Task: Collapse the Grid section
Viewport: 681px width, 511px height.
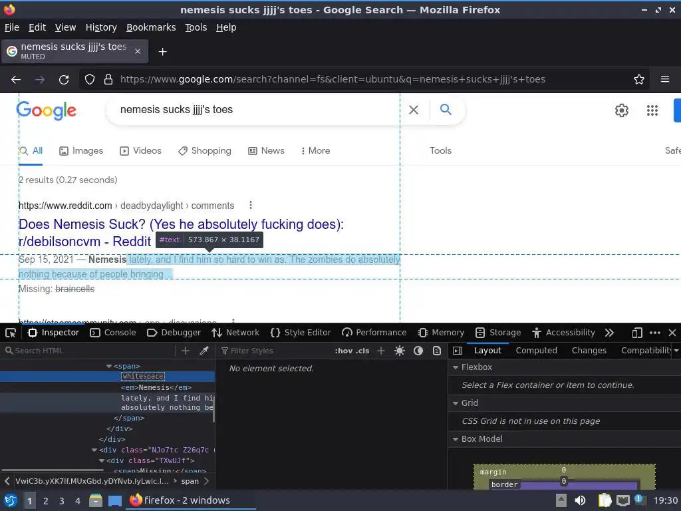Action: (x=456, y=403)
